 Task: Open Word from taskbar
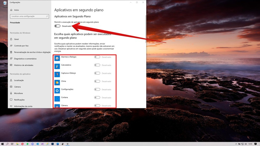point(58,144)
